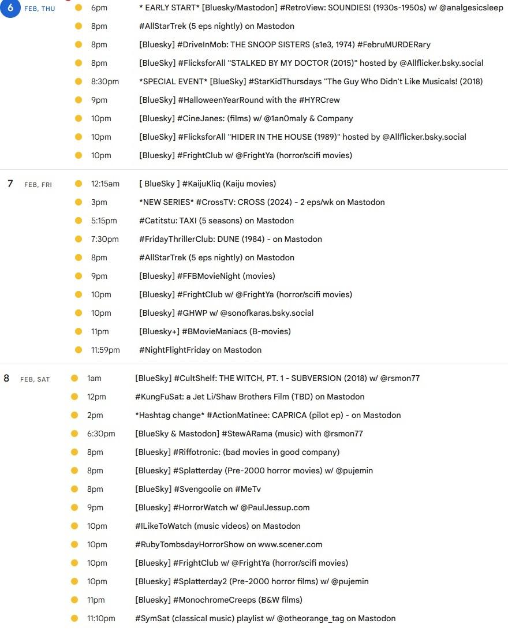Open #ILikeToWatch music videos event

pyautogui.click(x=218, y=526)
